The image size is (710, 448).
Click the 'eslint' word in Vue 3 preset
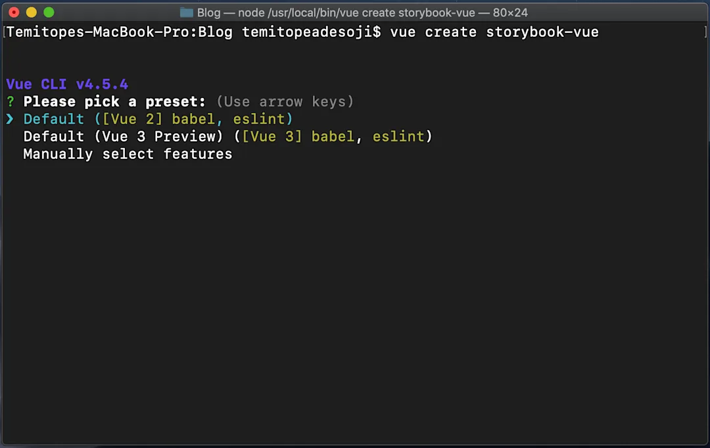click(x=398, y=137)
